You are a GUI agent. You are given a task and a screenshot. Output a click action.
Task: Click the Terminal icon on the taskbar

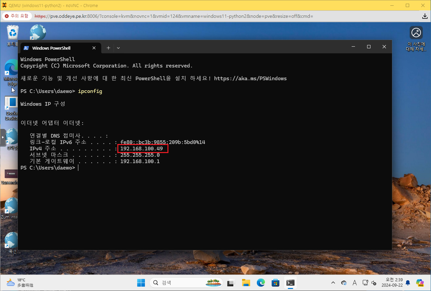click(290, 283)
